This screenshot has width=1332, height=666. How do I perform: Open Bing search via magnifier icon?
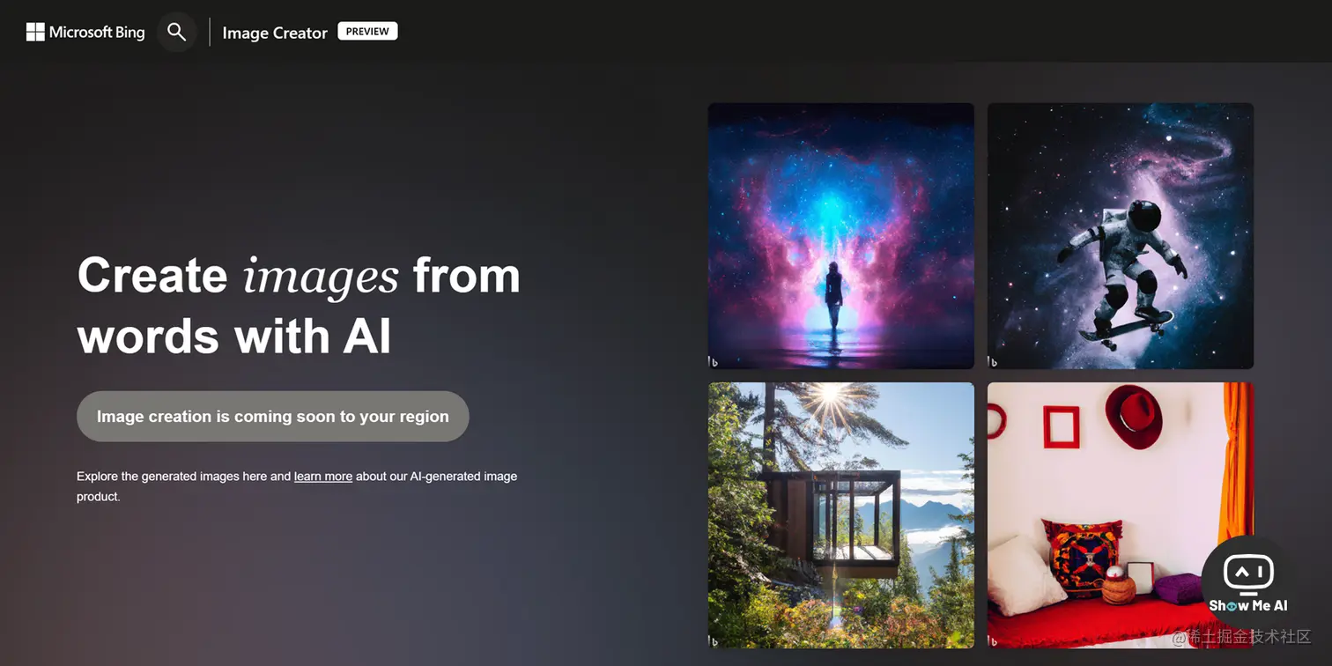pyautogui.click(x=176, y=32)
